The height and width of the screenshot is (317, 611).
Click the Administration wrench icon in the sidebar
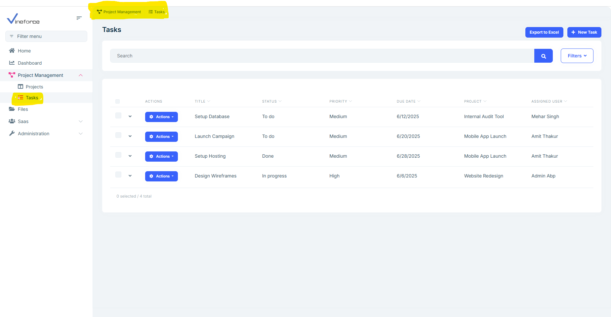click(12, 133)
